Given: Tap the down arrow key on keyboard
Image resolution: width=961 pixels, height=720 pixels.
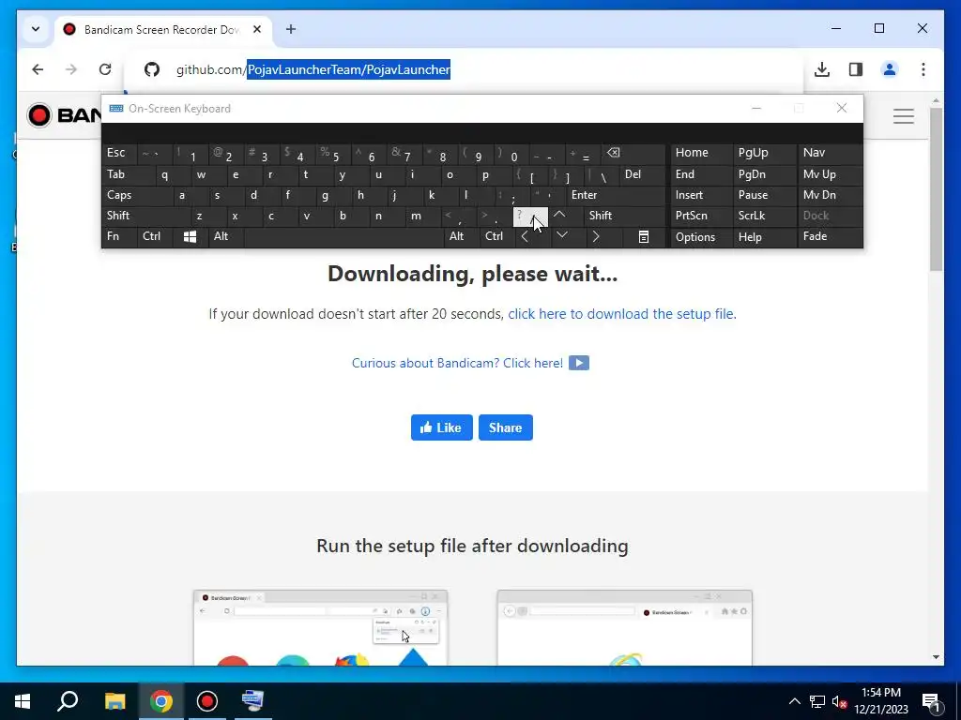Looking at the screenshot, I should click(562, 235).
